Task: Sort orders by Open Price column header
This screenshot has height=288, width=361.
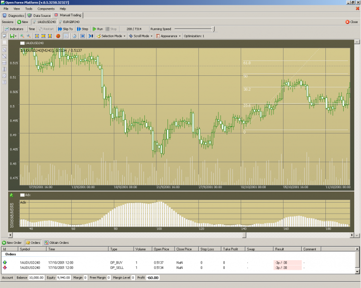Action: [163, 249]
